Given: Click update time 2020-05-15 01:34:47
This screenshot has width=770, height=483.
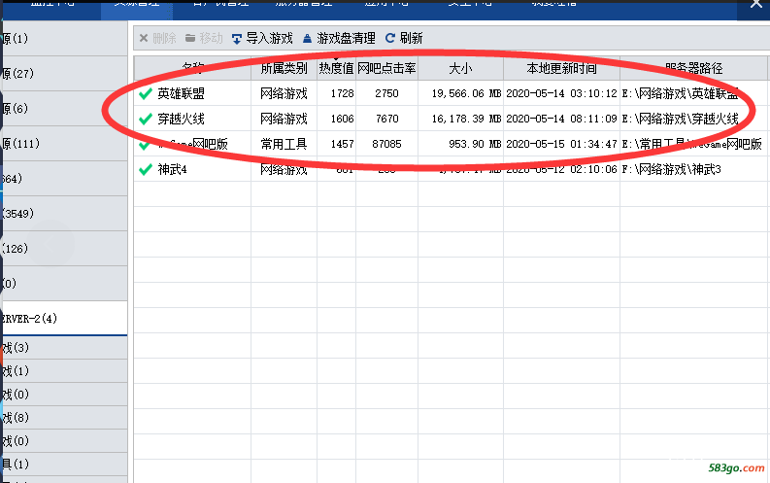Looking at the screenshot, I should click(x=562, y=144).
